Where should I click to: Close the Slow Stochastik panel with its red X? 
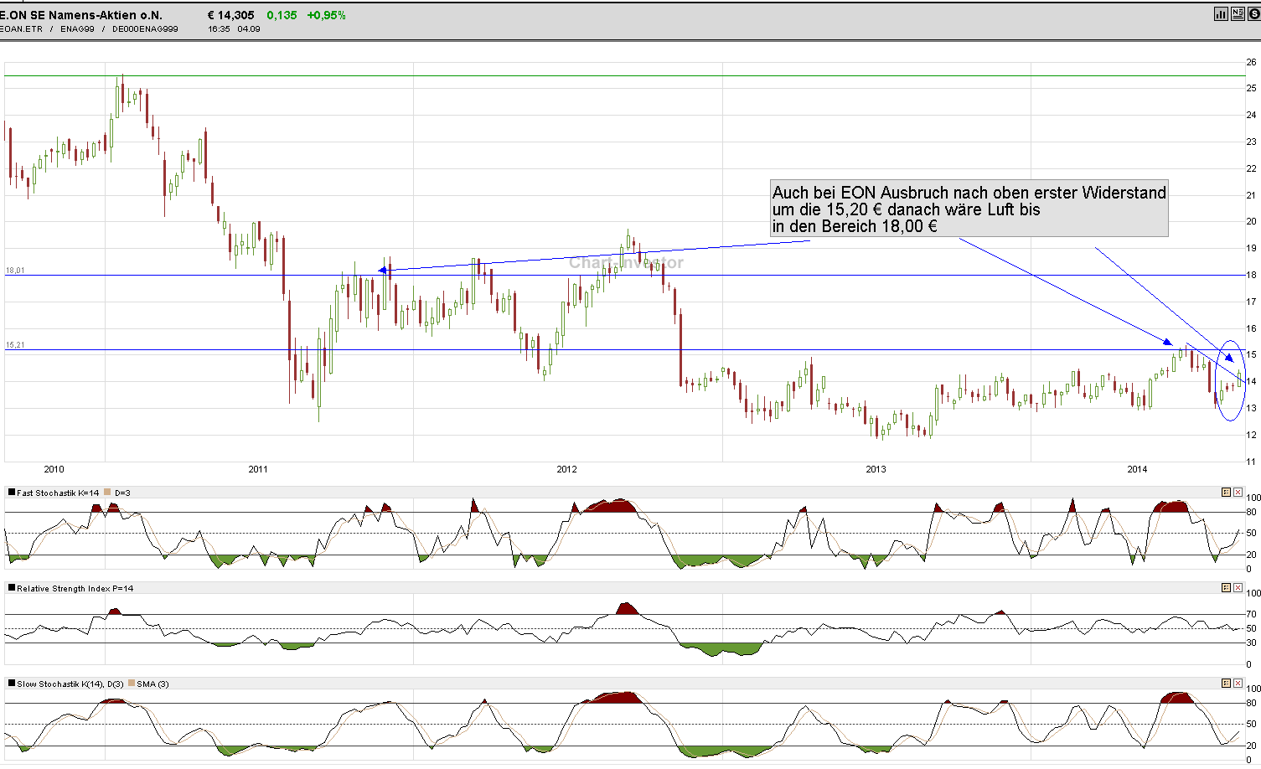click(x=1238, y=683)
